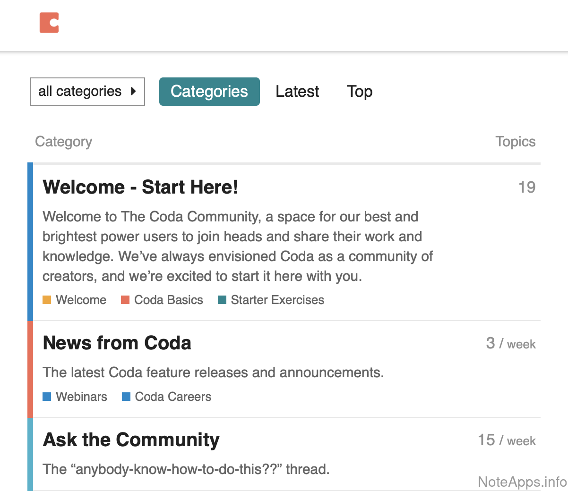Open the Starter Exercises subcategory
Image resolution: width=568 pixels, height=491 pixels.
(x=277, y=300)
